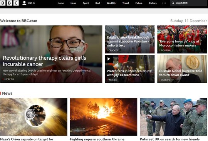Click the EUROPE category tag
The width and height of the screenshot is (208, 141).
(166, 80)
